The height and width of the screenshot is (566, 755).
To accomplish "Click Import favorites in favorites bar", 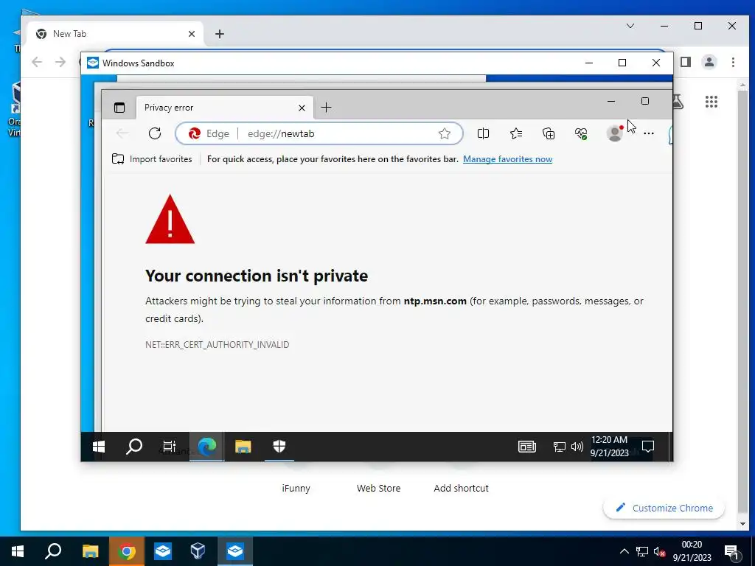I will (x=152, y=159).
